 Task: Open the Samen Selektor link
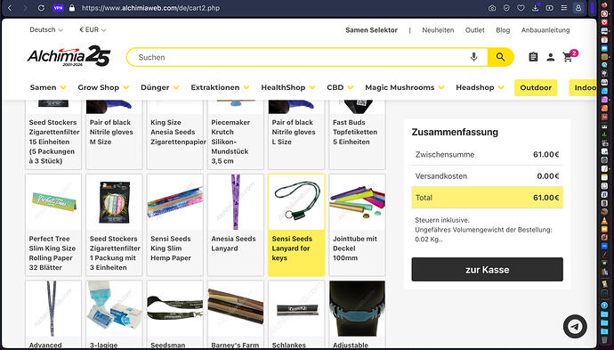(x=371, y=30)
